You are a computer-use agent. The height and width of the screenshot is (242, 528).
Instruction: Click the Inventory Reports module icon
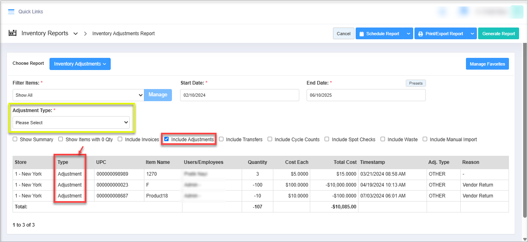point(13,33)
